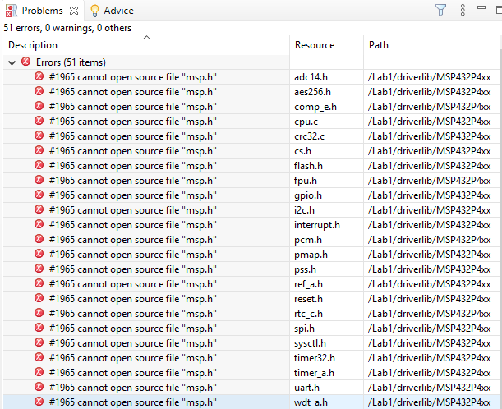This screenshot has height=409, width=502.
Task: Select the Problems tab
Action: pos(41,11)
